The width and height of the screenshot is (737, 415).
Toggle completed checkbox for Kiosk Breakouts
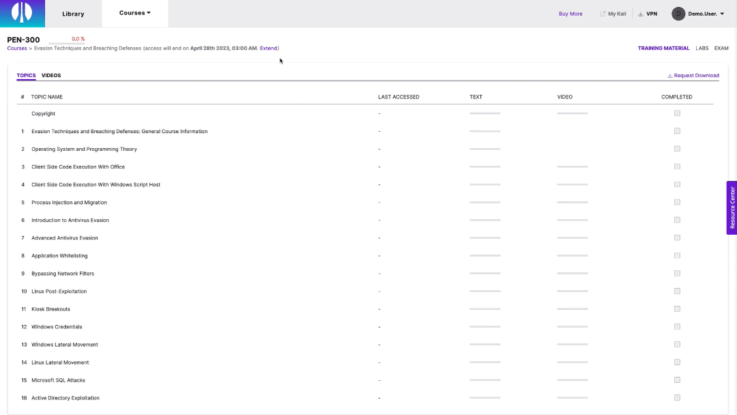click(677, 308)
